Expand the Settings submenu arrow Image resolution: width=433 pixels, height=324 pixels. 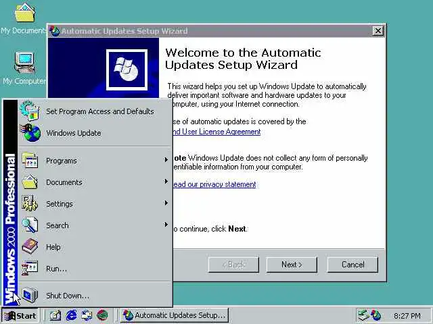(166, 203)
